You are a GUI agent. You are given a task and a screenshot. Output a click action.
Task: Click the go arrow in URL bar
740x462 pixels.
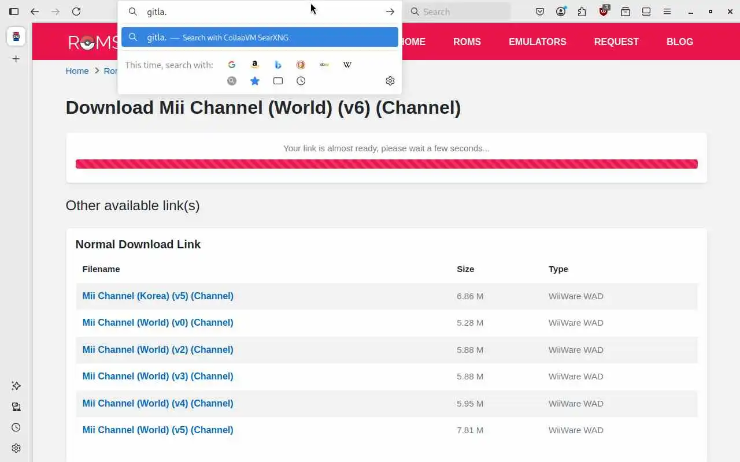click(390, 12)
